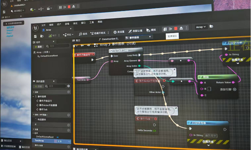251x150 pixels.
Task: Switch to the 视口 (Viewport) tab in the blueprint editor
Action: point(76,40)
